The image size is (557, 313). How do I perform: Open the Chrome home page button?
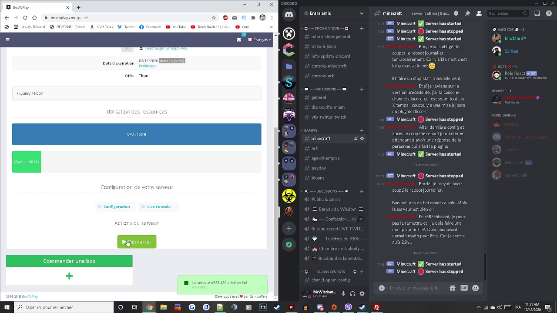coord(34,18)
